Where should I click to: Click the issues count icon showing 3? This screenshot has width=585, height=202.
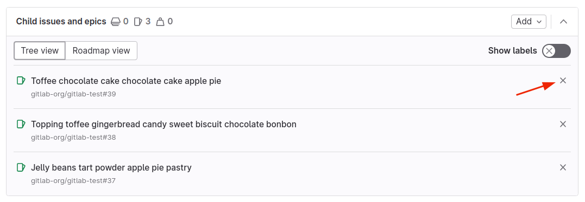[137, 22]
